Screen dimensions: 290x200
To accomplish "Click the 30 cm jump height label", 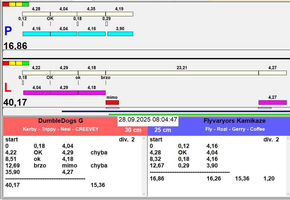I will pos(133,130).
